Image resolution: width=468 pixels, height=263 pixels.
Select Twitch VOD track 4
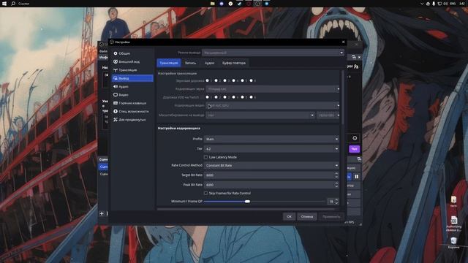234,97
